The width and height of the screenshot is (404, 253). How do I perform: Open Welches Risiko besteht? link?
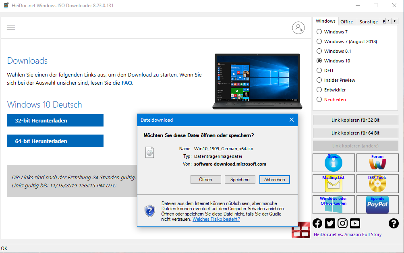216,219
